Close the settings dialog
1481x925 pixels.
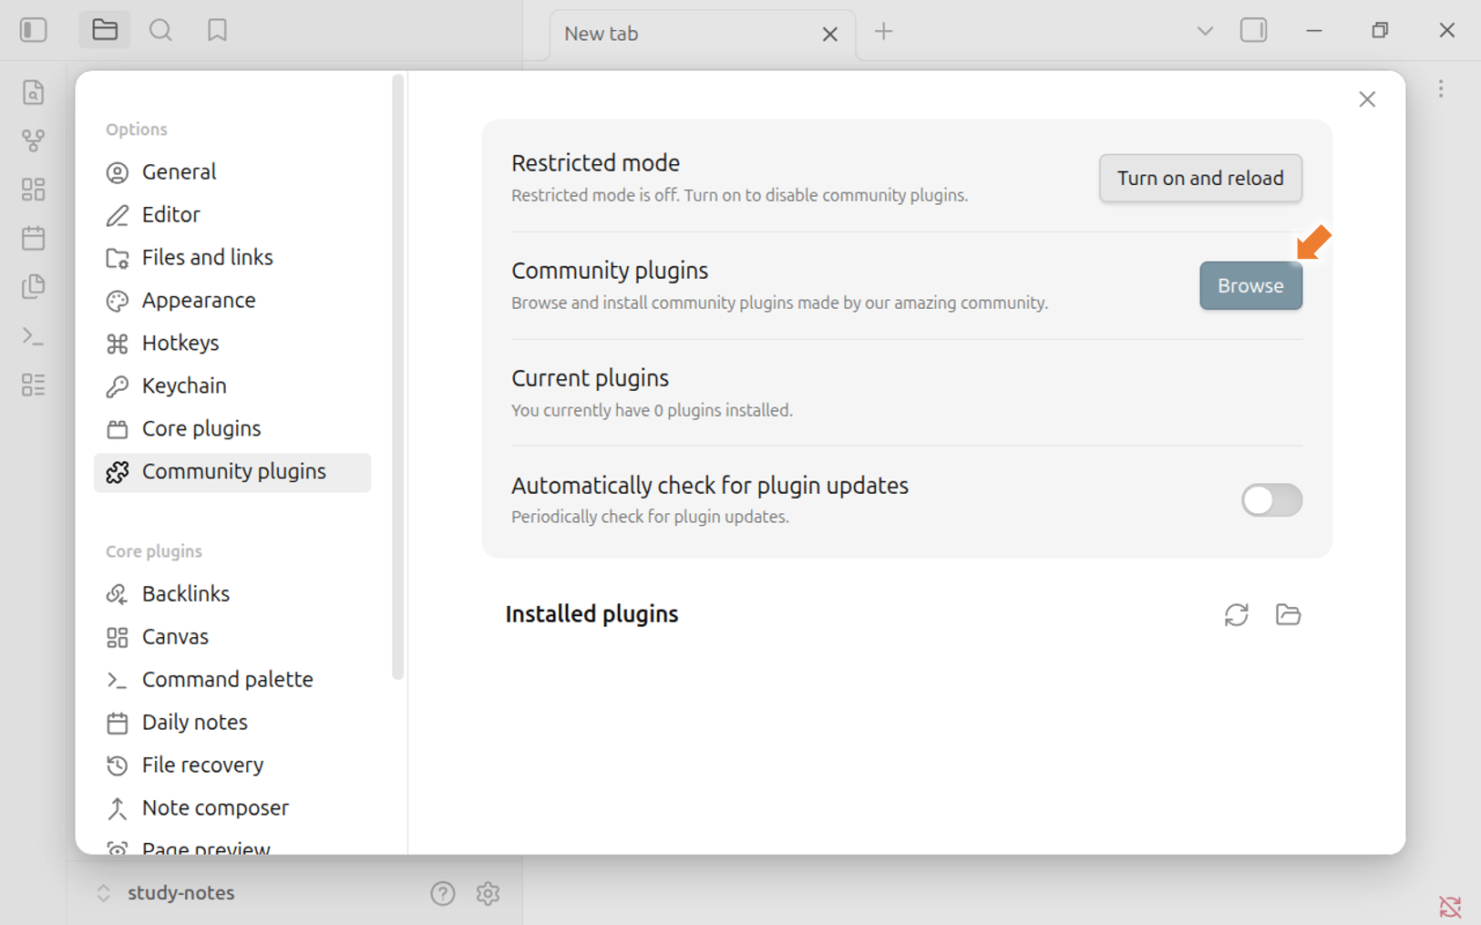(1367, 99)
